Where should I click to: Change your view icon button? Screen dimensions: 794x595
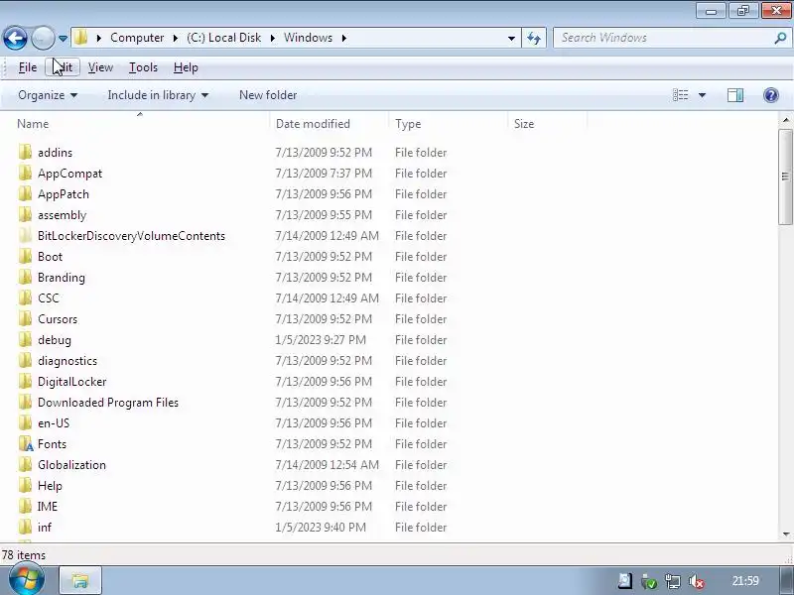[x=680, y=95]
